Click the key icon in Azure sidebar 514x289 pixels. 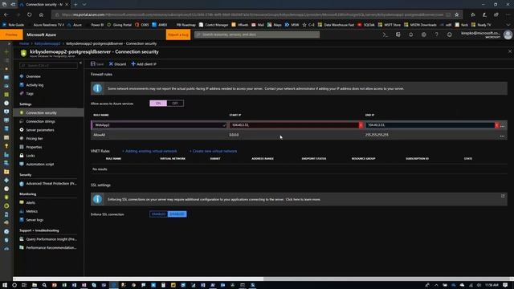(6, 146)
